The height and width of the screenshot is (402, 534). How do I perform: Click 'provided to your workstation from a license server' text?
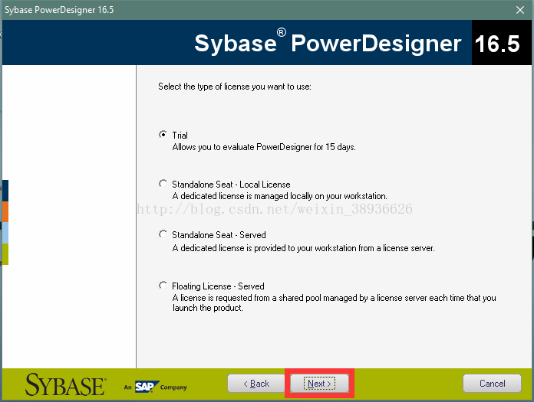(x=344, y=248)
